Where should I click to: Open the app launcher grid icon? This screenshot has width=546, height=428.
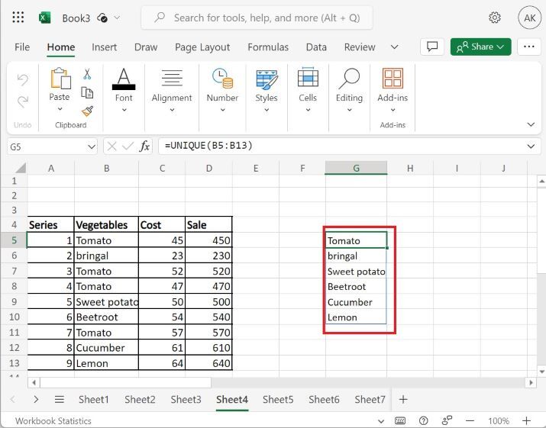[x=18, y=17]
